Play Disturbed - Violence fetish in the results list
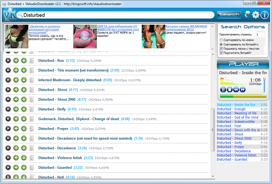 pos(8,158)
